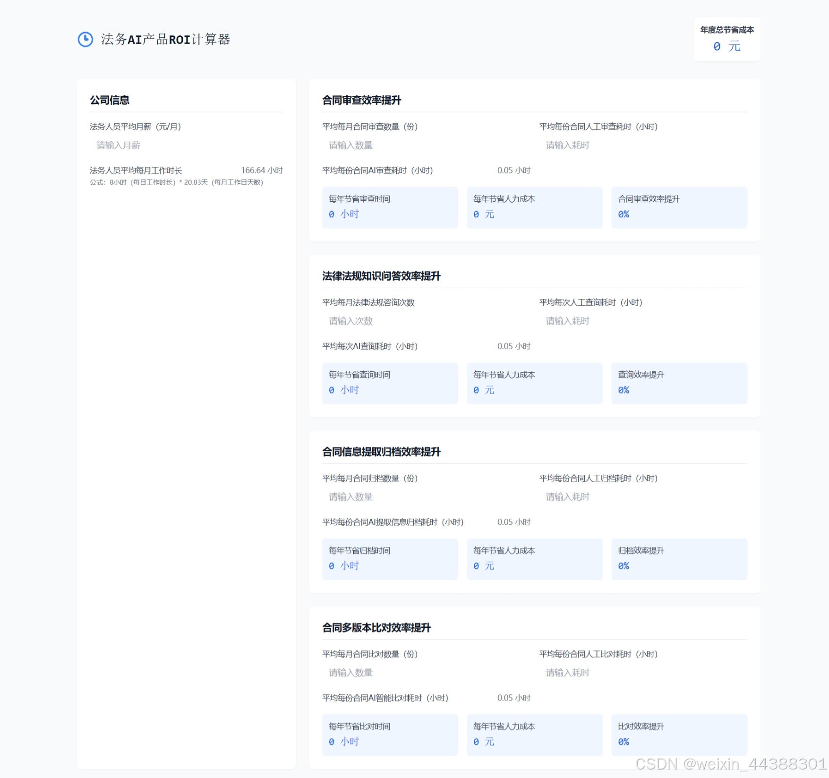Focus the 平均每次人工查询耗时 input field
This screenshot has height=778, width=829.
pos(643,321)
